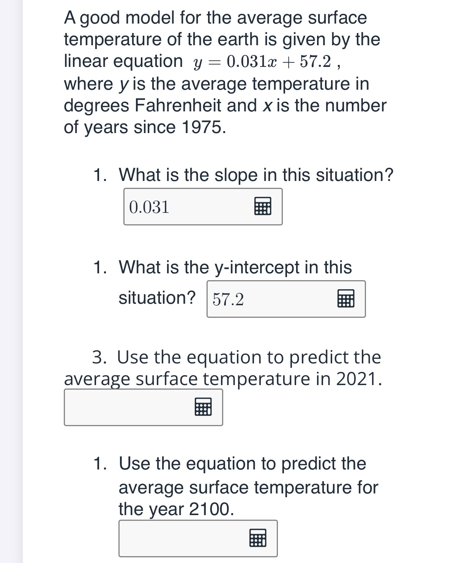Click the text "What is the y-intercept in this"
451x563 pixels.
[235, 267]
